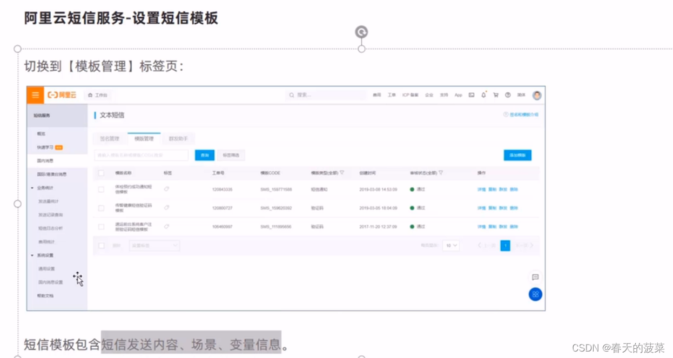Open the orange hamburger menu
This screenshot has height=358, width=673.
click(35, 95)
